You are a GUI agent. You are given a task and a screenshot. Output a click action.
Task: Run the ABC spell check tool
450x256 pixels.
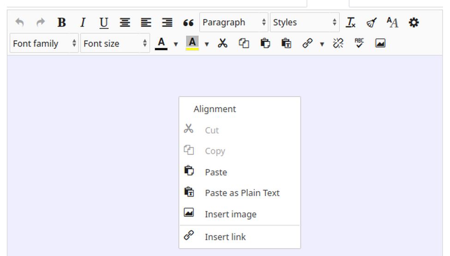359,44
